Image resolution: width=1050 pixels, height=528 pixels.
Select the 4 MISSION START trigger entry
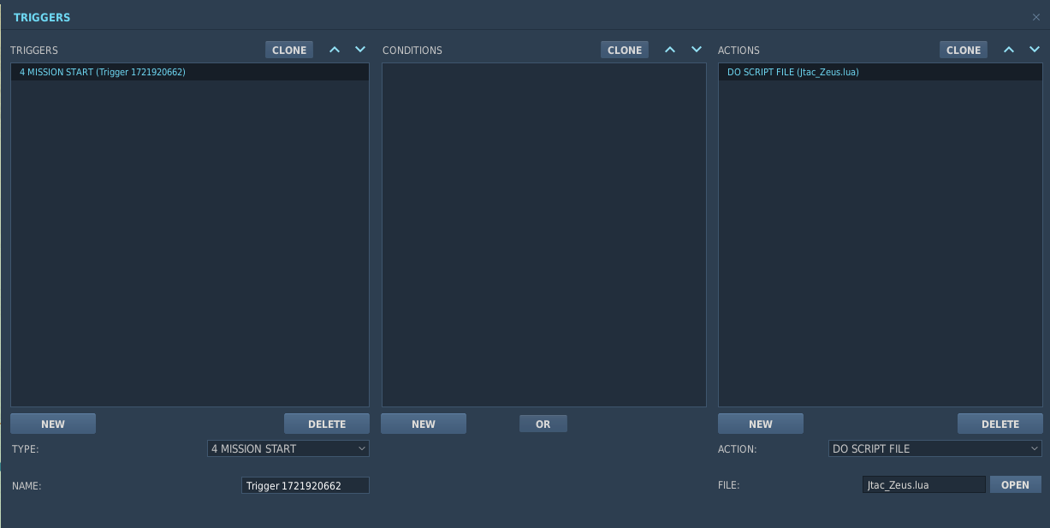[103, 73]
